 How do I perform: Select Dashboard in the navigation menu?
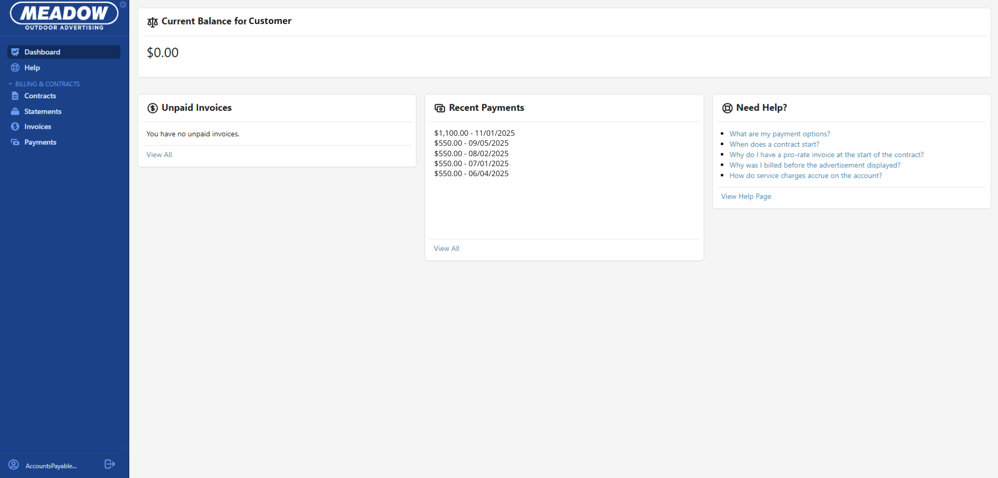click(42, 51)
